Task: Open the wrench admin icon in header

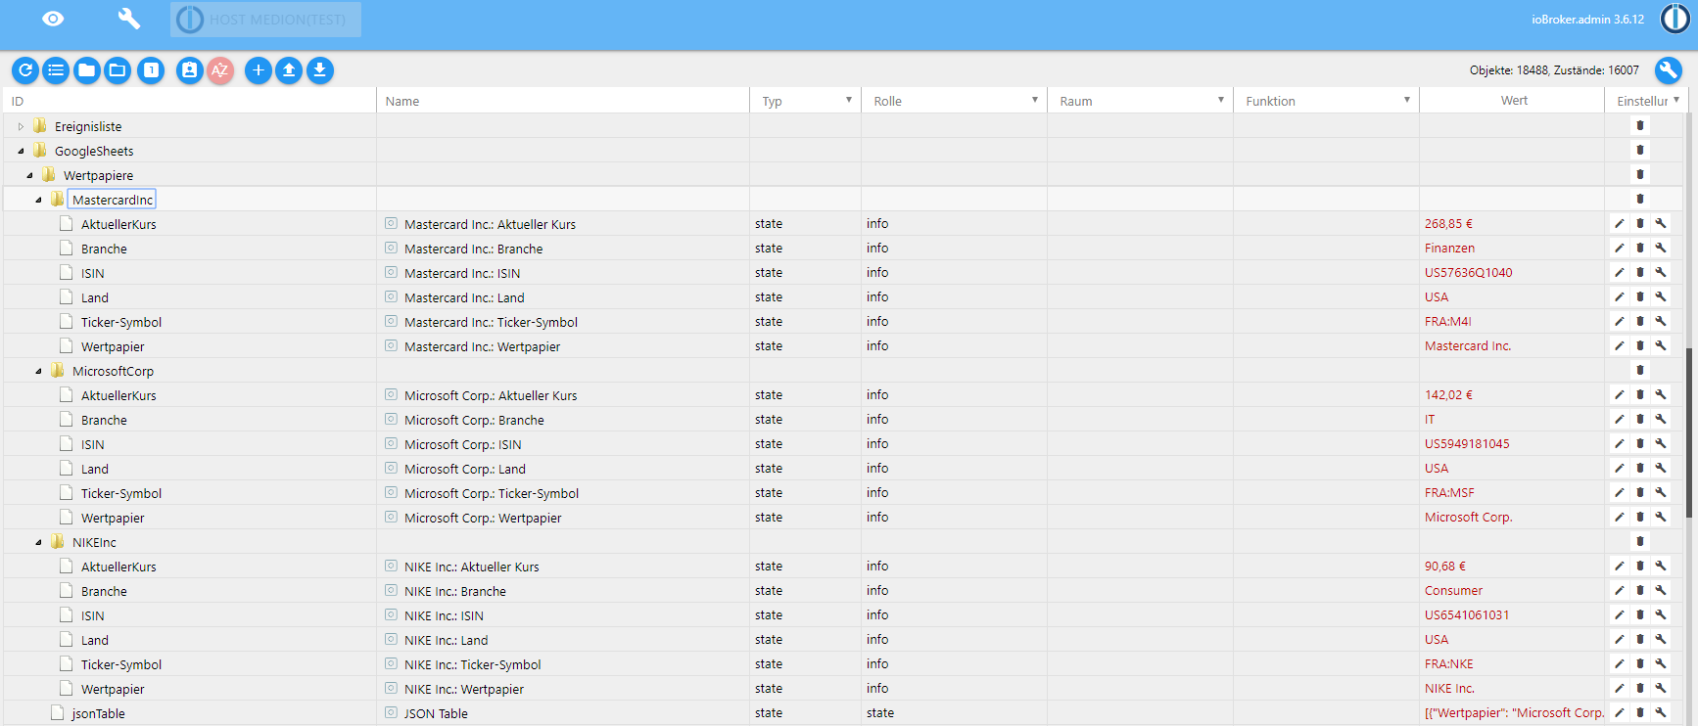Action: coord(128,19)
